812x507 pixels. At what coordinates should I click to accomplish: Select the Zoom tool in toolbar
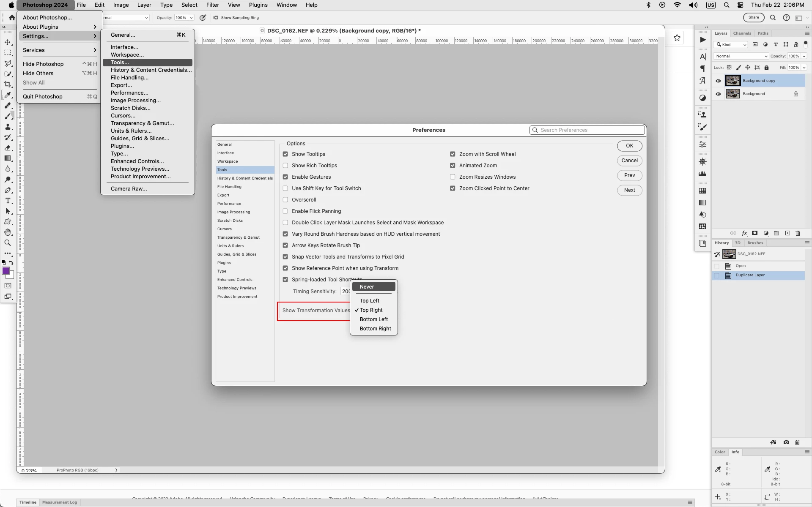(8, 243)
